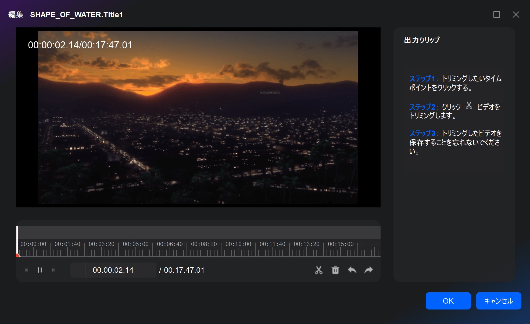Click the current time field 00:00:02.14
This screenshot has width=530, height=324.
click(113, 270)
